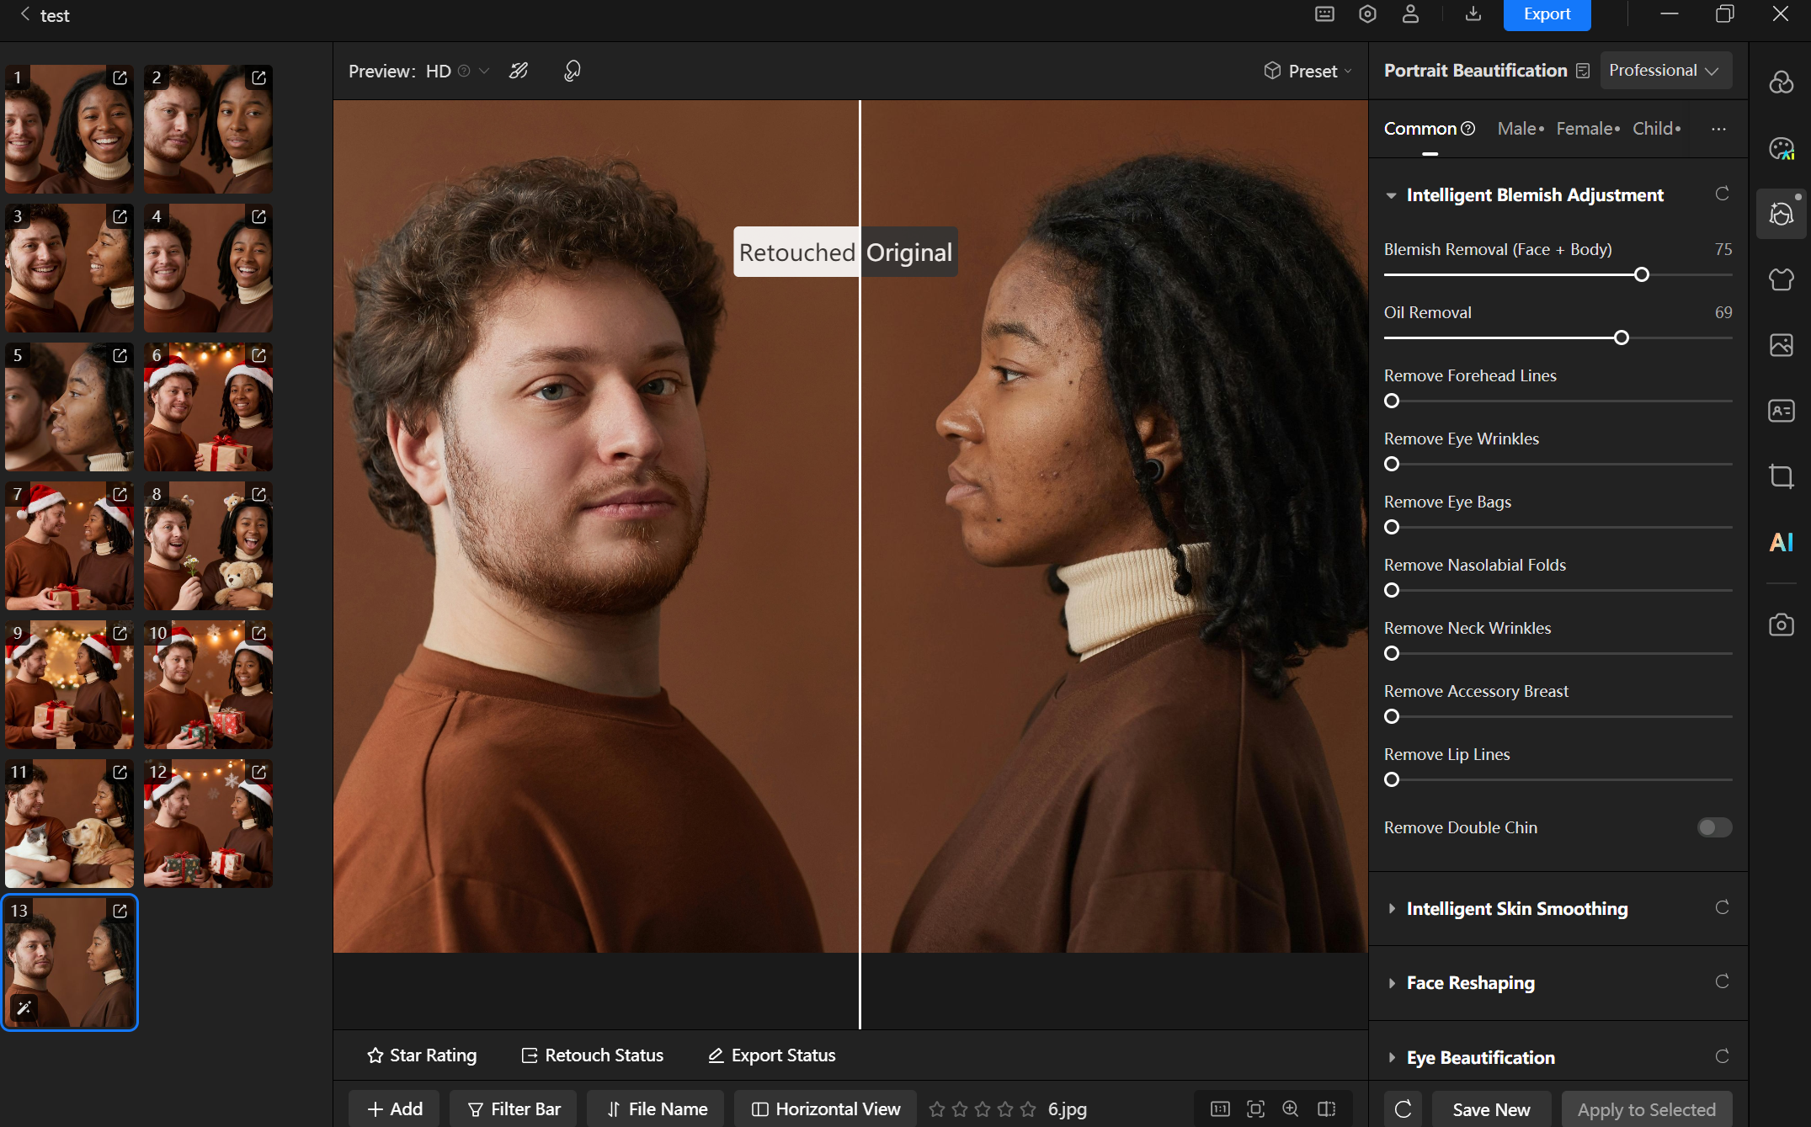This screenshot has height=1127, width=1811.
Task: Click the crop tool icon in sidebar
Action: [1781, 476]
